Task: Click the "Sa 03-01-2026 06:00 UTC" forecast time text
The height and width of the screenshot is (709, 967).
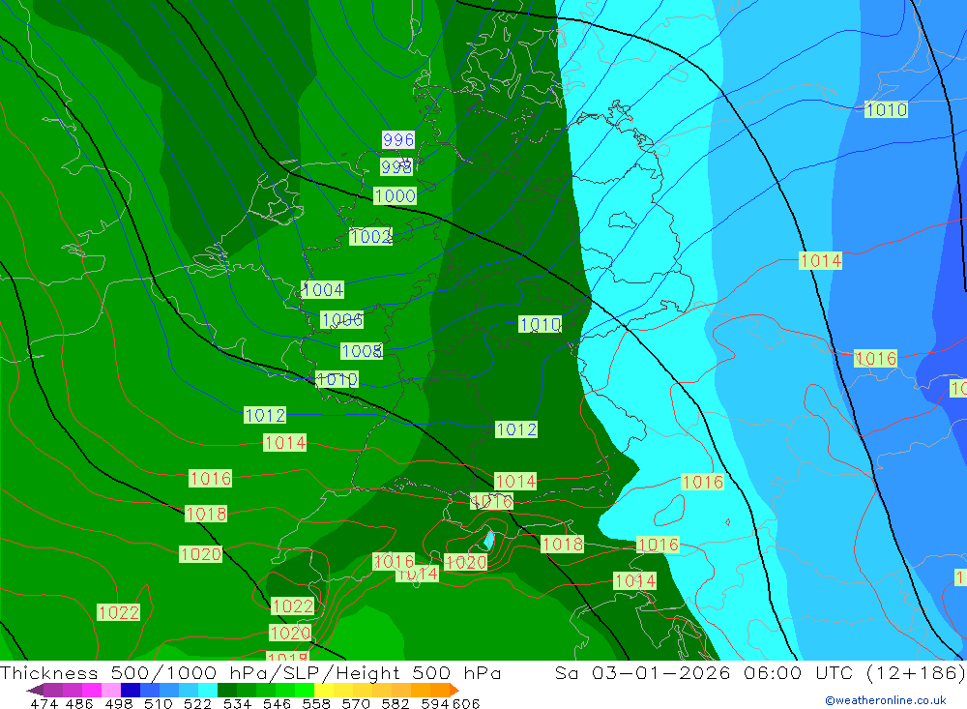Action: [704, 672]
